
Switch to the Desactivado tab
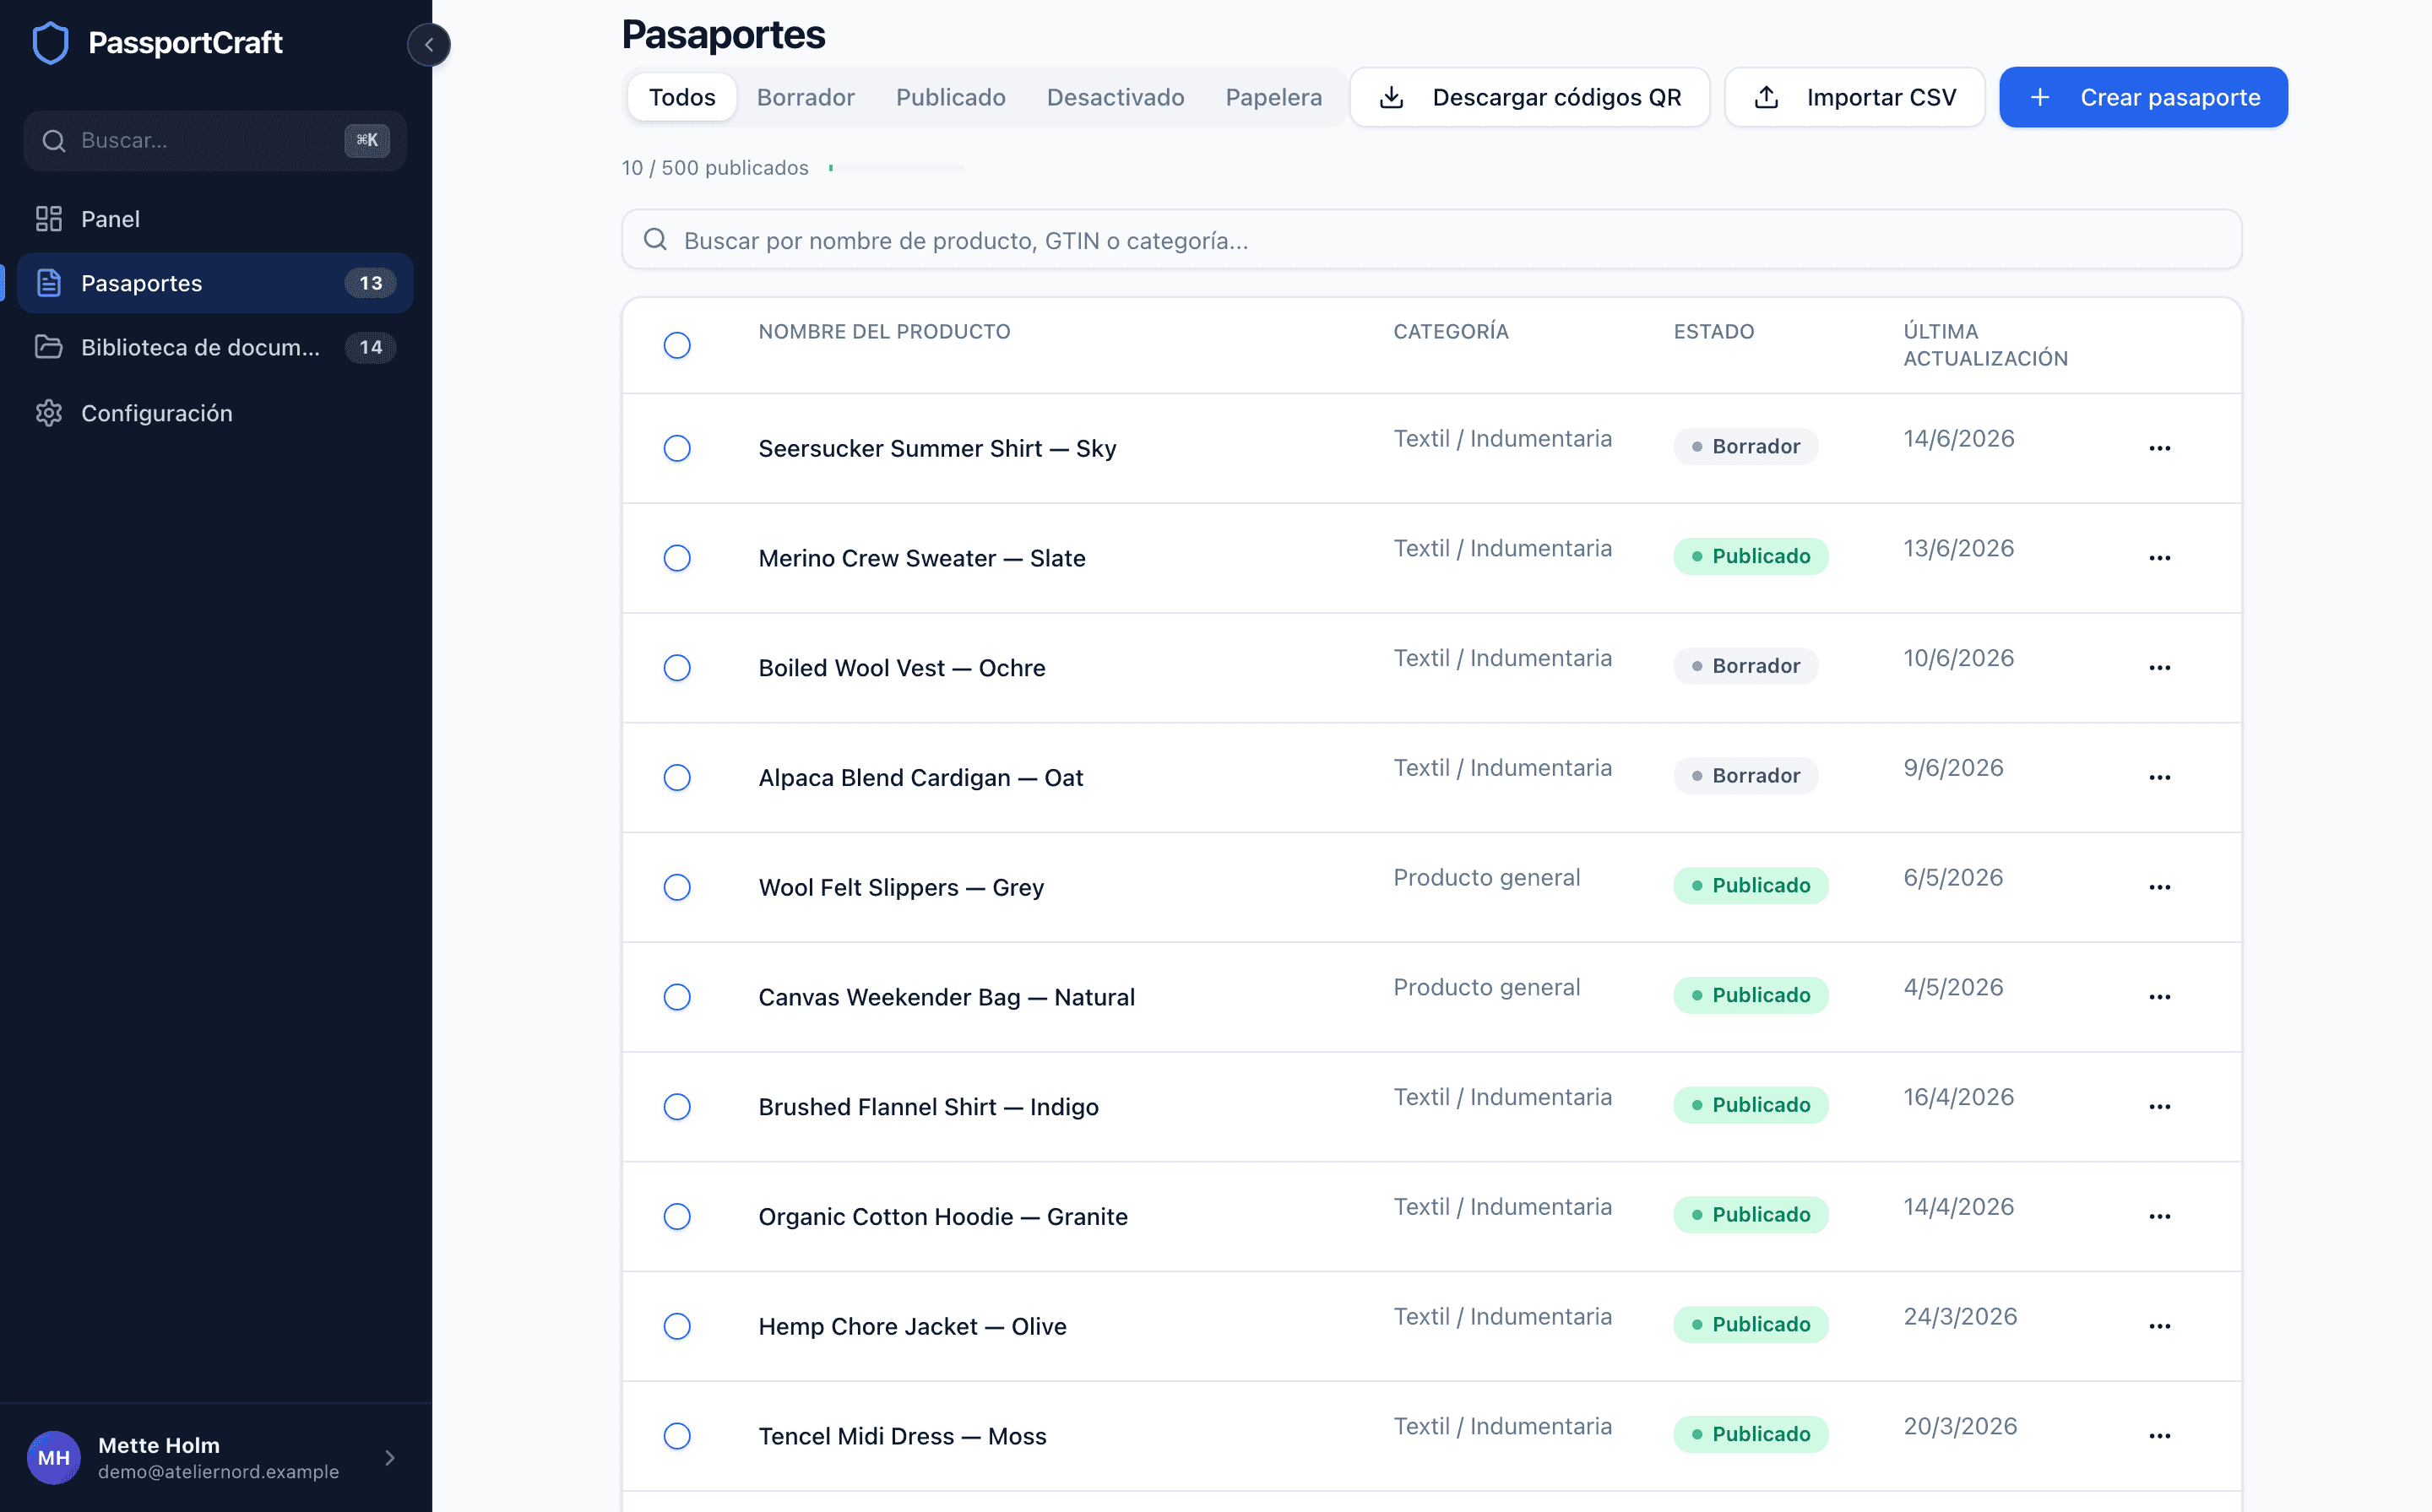(x=1116, y=97)
